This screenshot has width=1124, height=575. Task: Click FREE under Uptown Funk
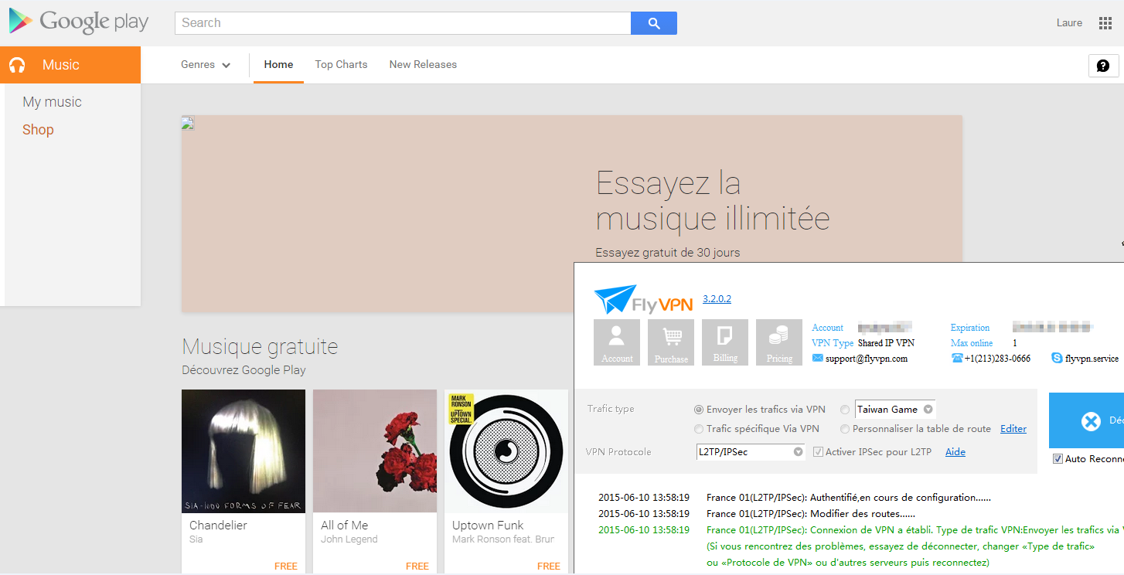point(549,566)
